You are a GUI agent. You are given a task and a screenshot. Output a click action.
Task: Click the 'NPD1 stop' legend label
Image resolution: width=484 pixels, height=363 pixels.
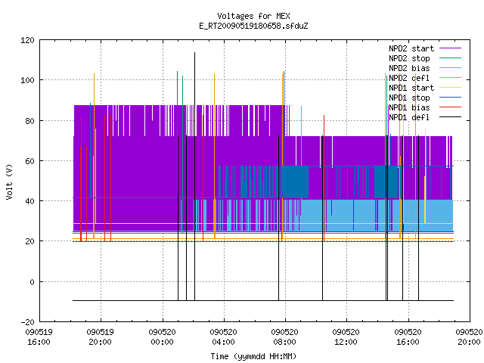pos(409,98)
